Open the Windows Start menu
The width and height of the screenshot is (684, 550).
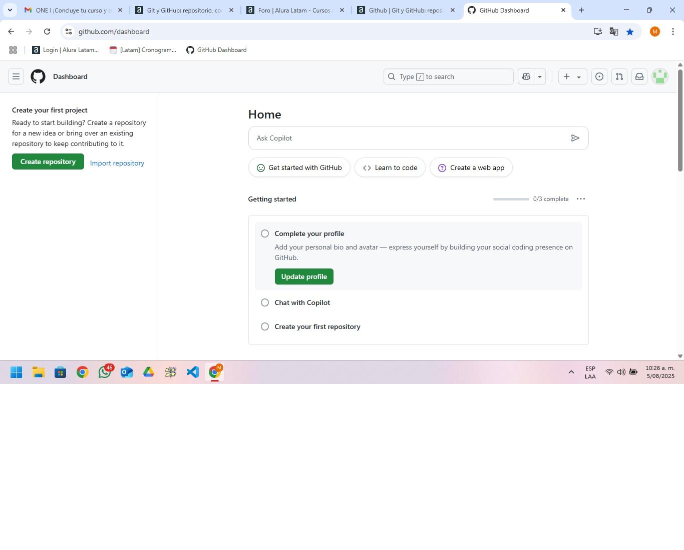pos(16,372)
